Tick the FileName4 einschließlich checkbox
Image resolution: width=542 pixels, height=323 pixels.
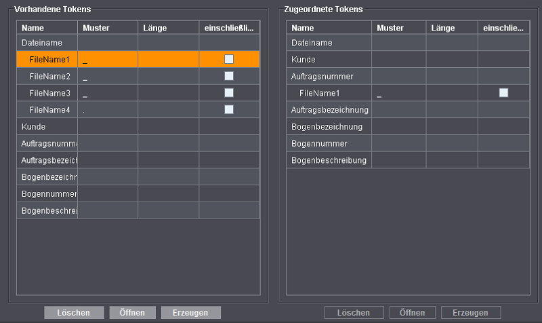coord(229,109)
